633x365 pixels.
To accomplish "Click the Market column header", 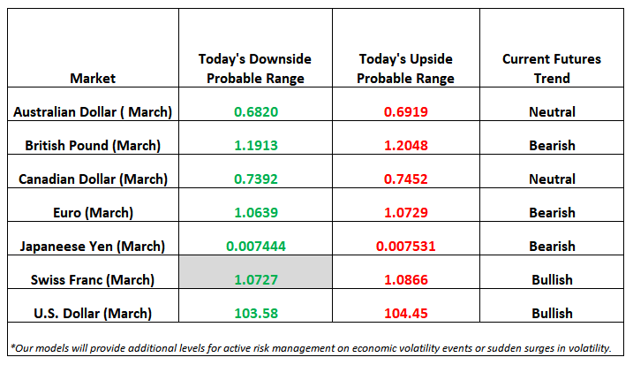I will pyautogui.click(x=93, y=78).
